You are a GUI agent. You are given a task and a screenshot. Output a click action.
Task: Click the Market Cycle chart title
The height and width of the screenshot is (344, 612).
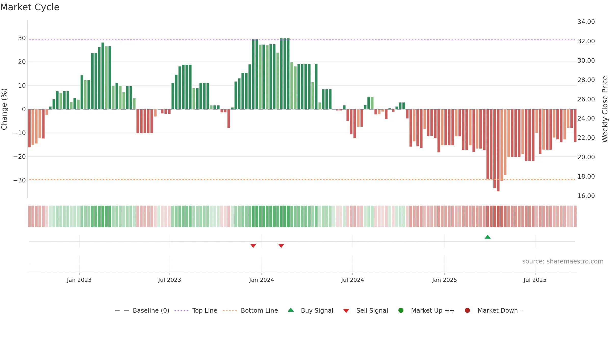click(x=30, y=7)
